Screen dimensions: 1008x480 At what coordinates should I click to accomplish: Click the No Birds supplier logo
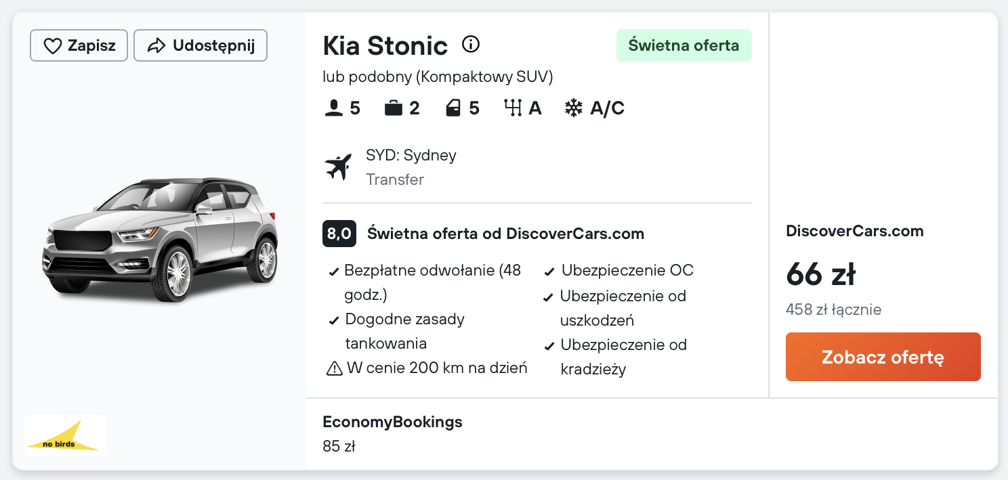(65, 435)
